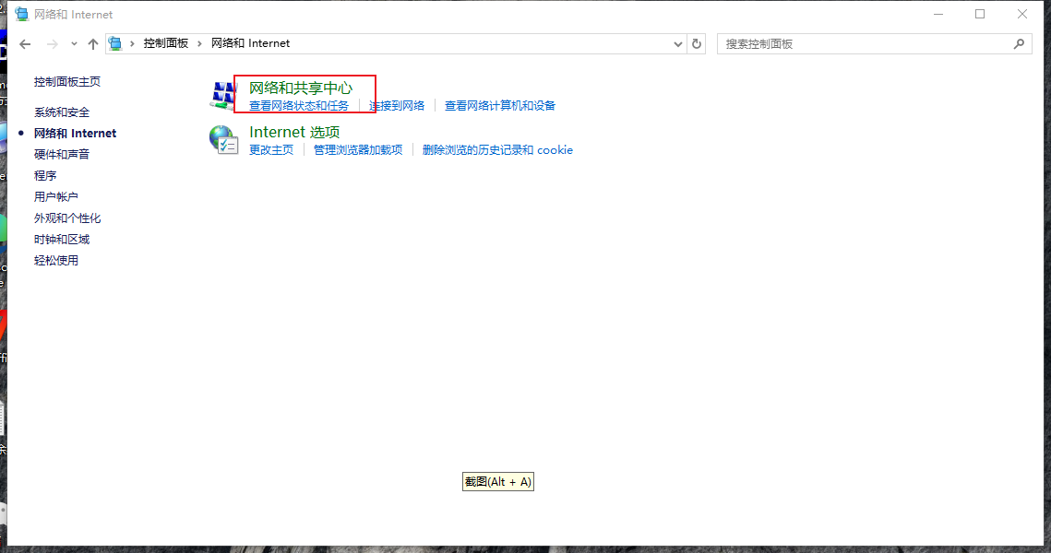Click the magnifier search icon
The height and width of the screenshot is (553, 1051).
coord(1019,43)
